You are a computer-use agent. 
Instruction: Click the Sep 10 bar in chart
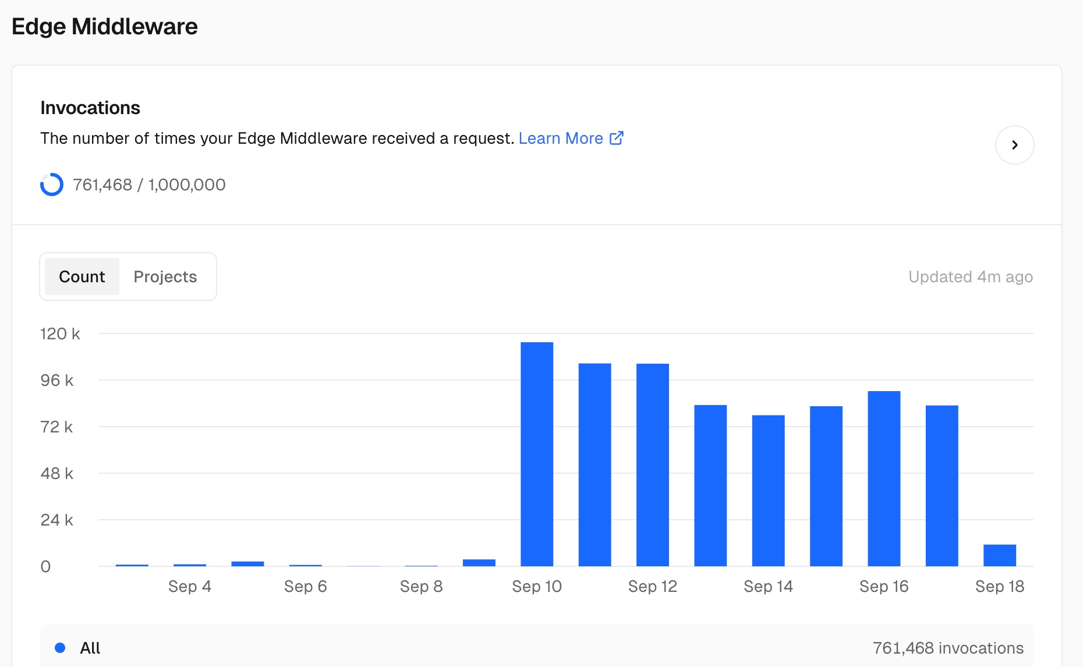(x=537, y=454)
